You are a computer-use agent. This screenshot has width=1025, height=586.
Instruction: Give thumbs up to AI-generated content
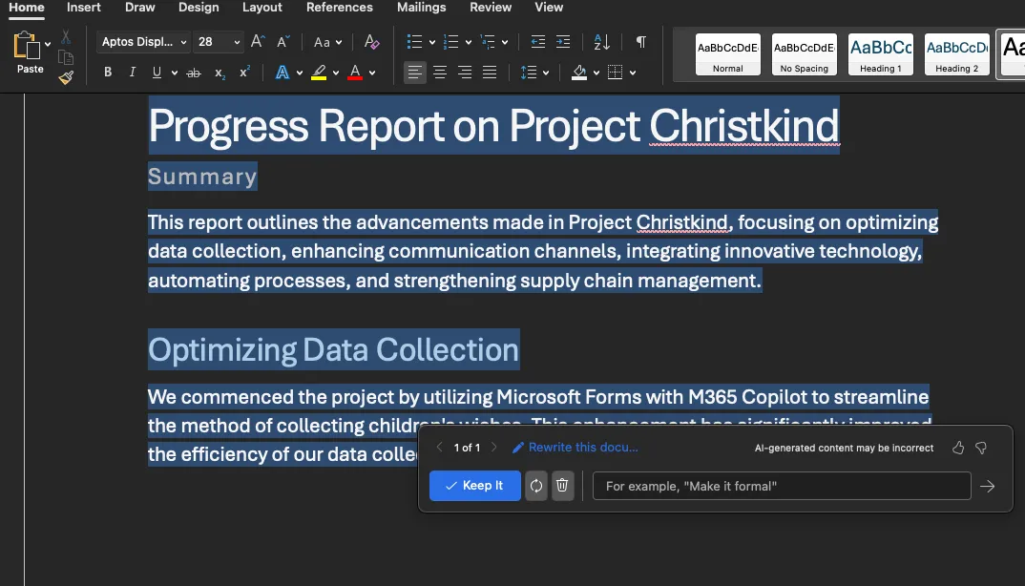[x=958, y=448]
